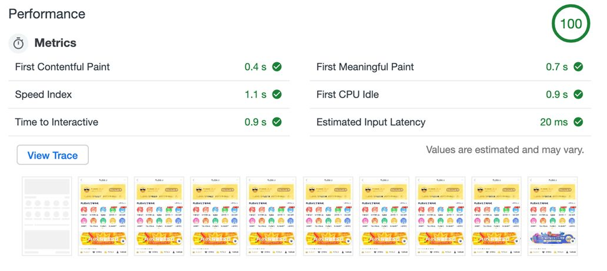Click First Meaningful Paint's green check icon
Image resolution: width=607 pixels, height=271 pixels.
(x=578, y=67)
